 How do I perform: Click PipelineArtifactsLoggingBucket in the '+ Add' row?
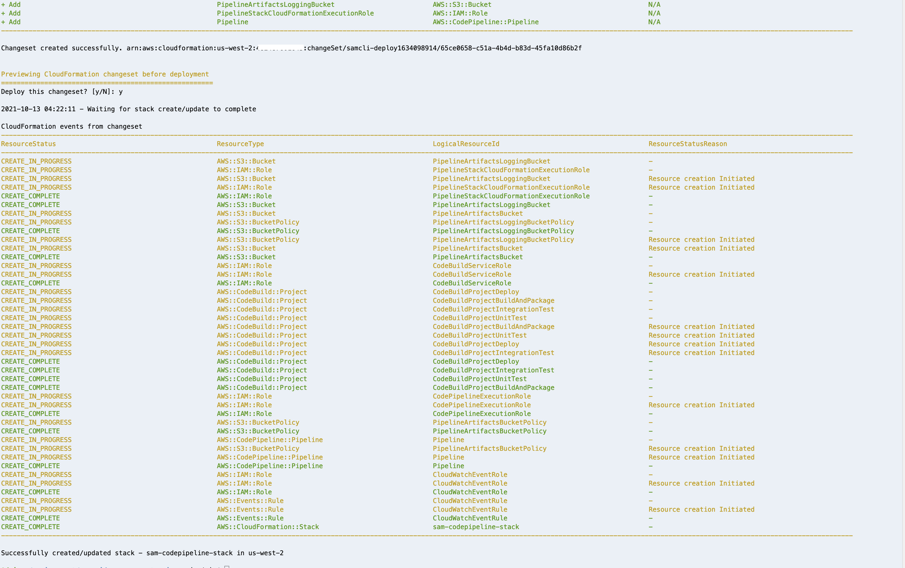tap(276, 5)
